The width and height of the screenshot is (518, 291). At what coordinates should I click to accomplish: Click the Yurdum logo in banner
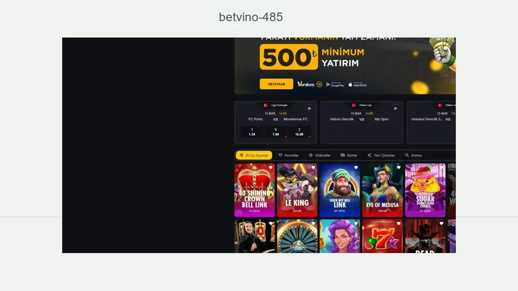[306, 84]
